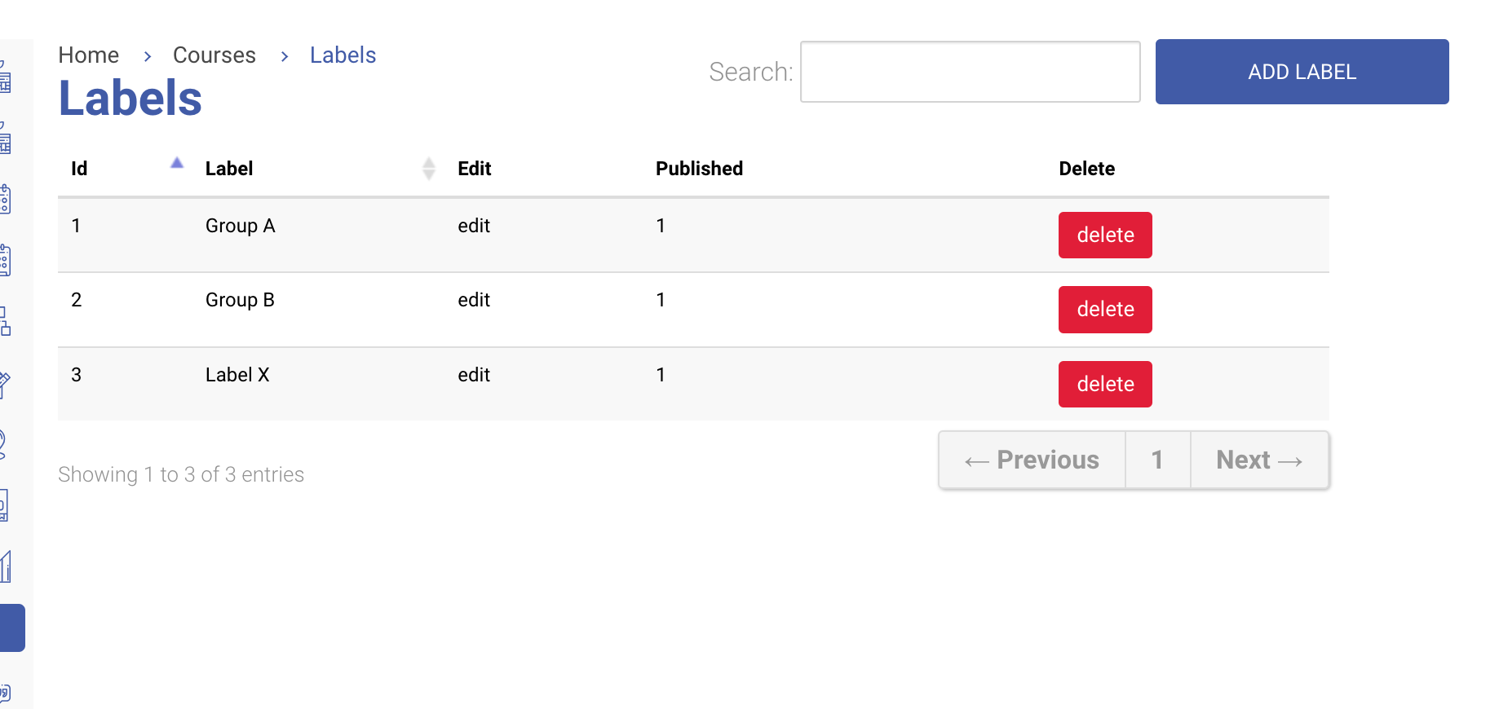Click the highlighted active sidebar item

click(12, 628)
